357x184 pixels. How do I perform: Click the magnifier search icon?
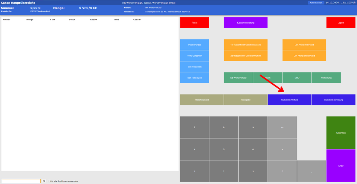pos(44,181)
